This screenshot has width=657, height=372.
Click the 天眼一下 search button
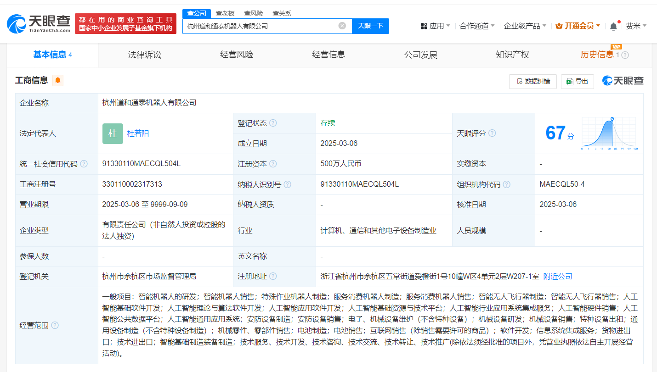(x=370, y=26)
